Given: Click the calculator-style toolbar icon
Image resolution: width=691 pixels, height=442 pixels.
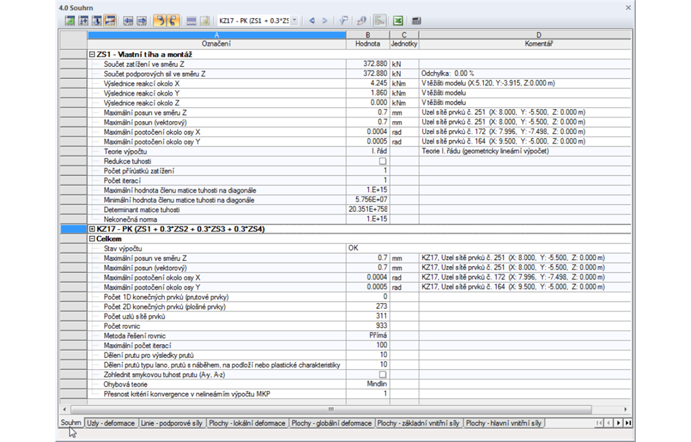Looking at the screenshot, I should tap(416, 21).
